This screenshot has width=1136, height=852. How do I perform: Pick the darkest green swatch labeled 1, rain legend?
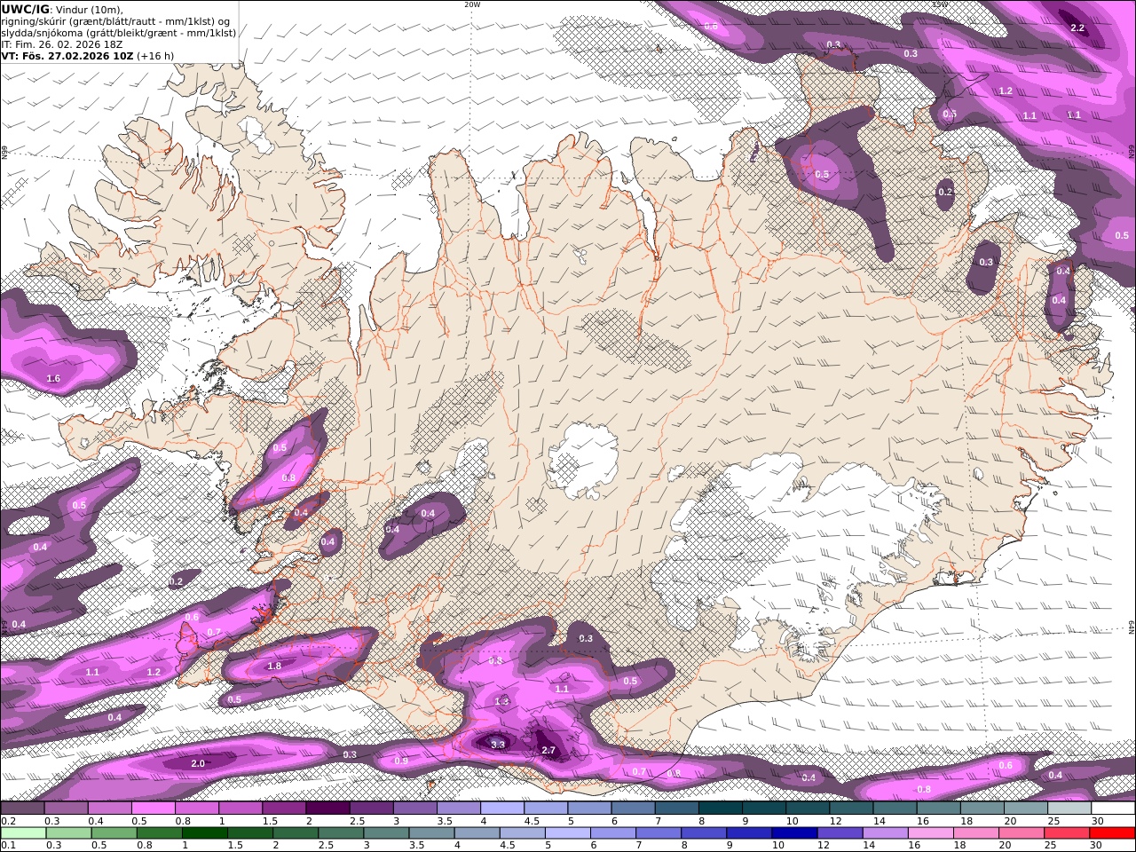(204, 833)
